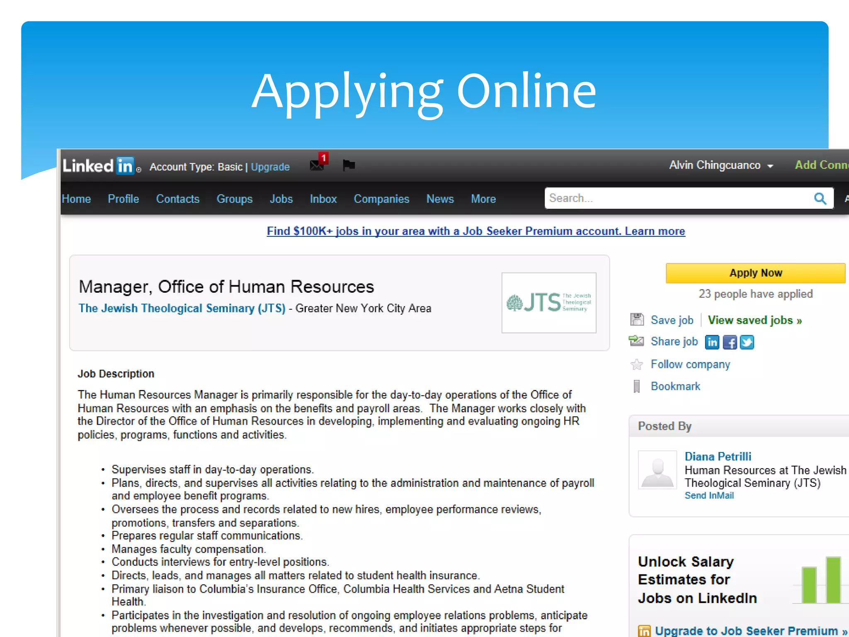Click the Apply Now button
The width and height of the screenshot is (849, 637).
point(755,273)
